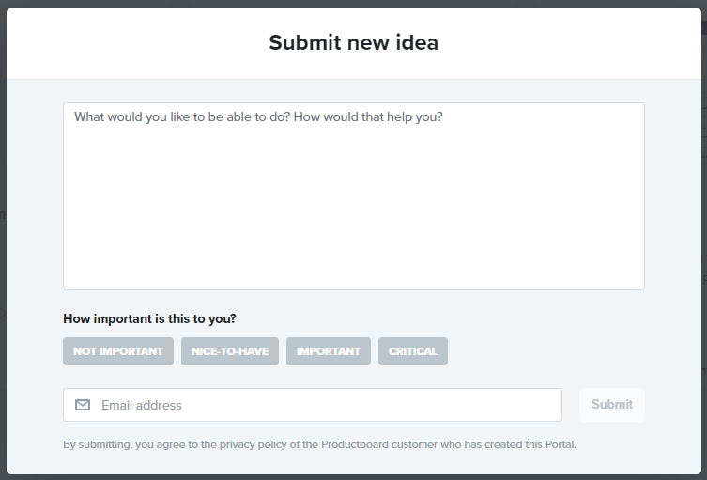Focus the Email address input field
This screenshot has height=480, width=707.
tap(329, 405)
